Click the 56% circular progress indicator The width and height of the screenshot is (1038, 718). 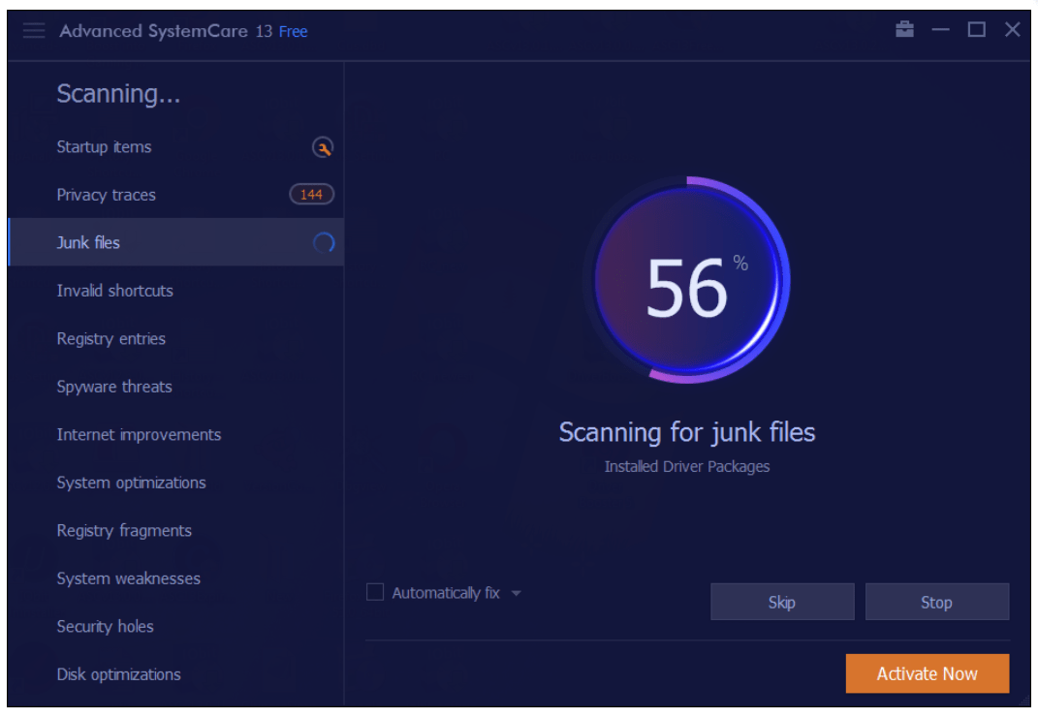tap(686, 280)
